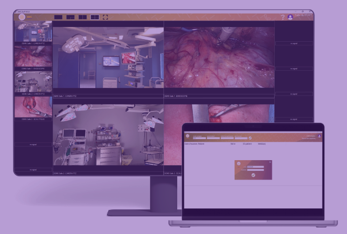Click the password field in login dialog
Screen dimensions: 347x234
[x=256, y=170]
